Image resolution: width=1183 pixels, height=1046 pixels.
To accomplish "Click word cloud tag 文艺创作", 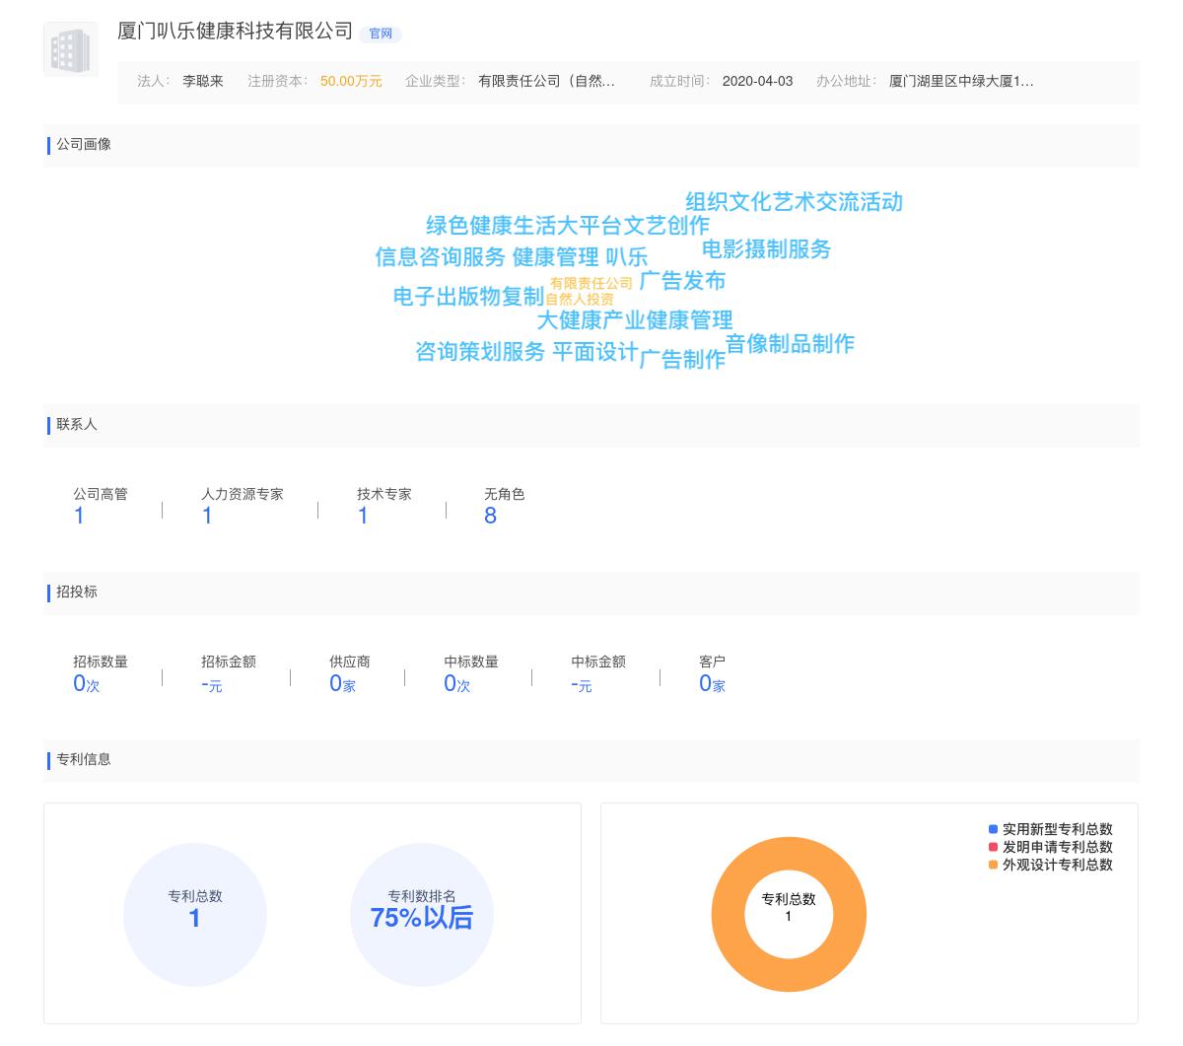I will click(x=666, y=226).
